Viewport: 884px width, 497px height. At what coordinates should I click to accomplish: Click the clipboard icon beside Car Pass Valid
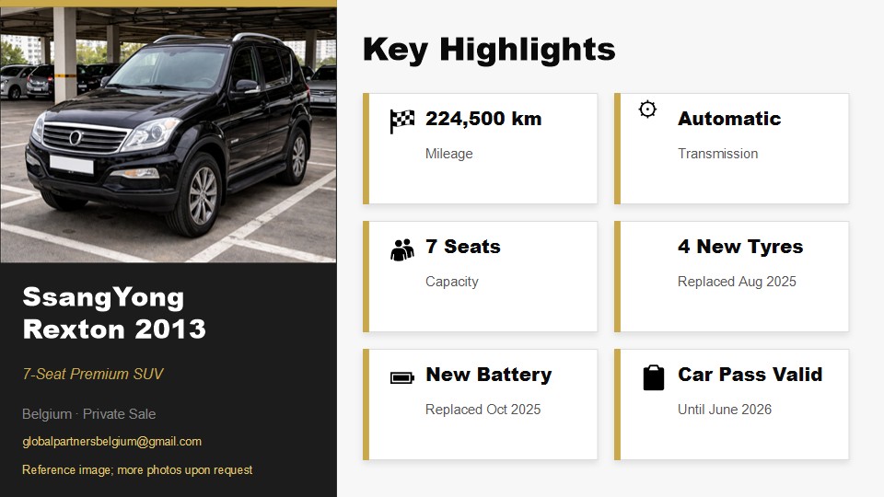(x=653, y=377)
